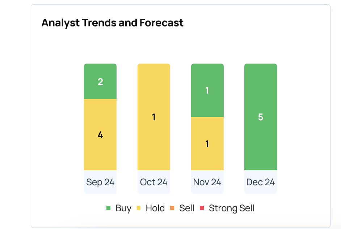Toggle the Buy series legend label
Viewport: 341px width, 229px height.
(123, 208)
